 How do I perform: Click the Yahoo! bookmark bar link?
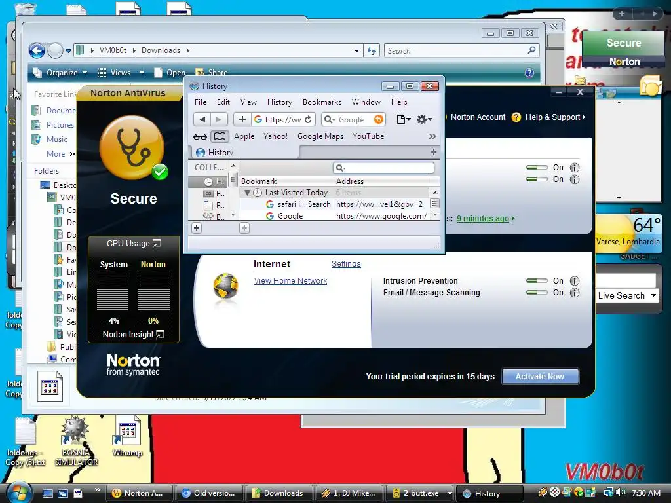pyautogui.click(x=275, y=136)
